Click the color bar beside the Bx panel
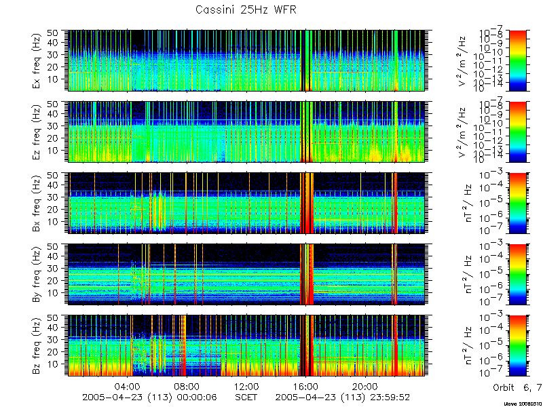This screenshot has height=407, width=543. point(517,203)
